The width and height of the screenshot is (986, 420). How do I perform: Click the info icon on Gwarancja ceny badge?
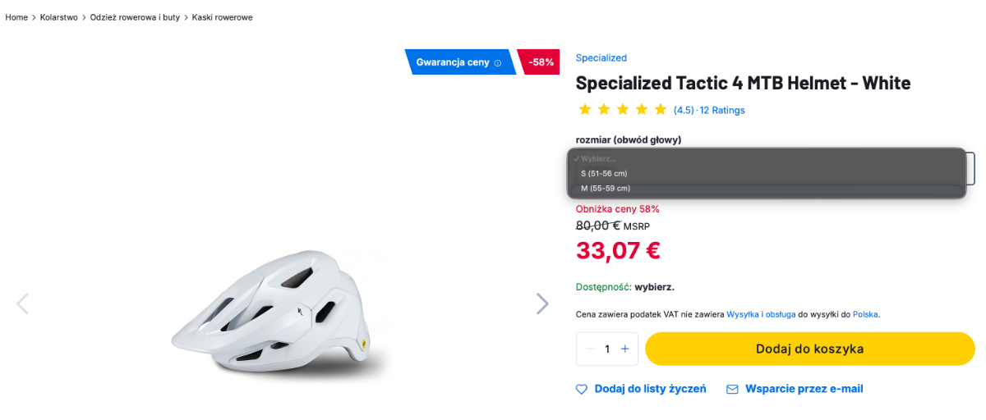498,63
